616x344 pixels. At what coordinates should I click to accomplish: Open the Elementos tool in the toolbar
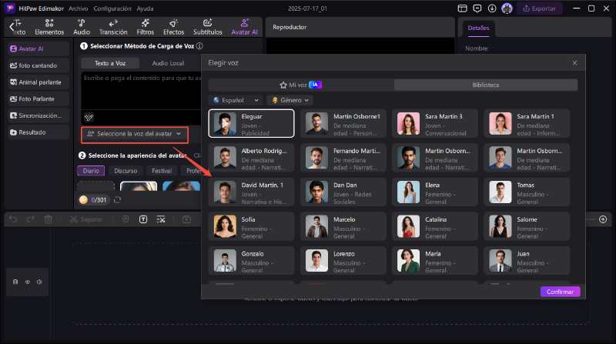coord(49,27)
